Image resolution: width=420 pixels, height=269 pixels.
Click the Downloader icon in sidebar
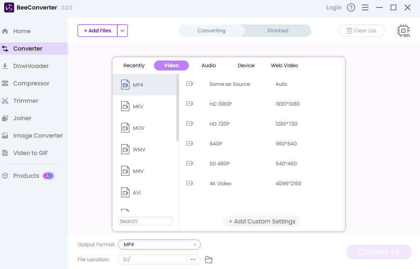(x=5, y=66)
